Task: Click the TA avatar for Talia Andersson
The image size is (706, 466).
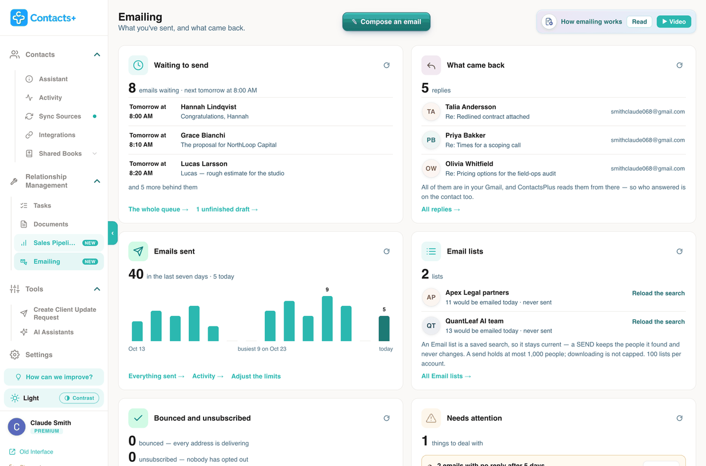Action: click(431, 112)
